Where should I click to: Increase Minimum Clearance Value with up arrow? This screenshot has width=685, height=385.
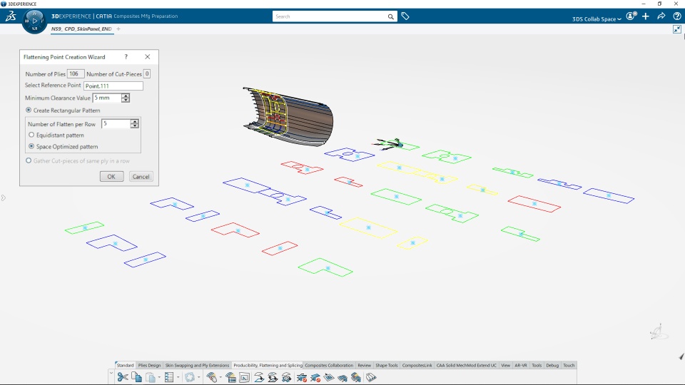(x=126, y=96)
